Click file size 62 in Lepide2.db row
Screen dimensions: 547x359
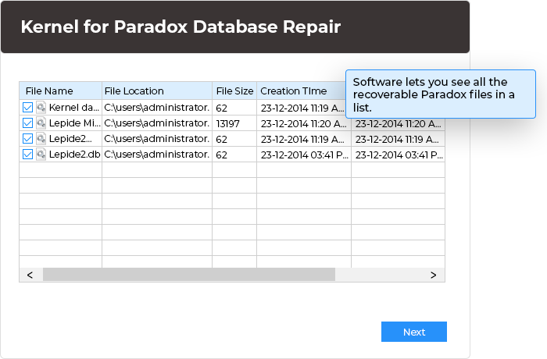(234, 155)
